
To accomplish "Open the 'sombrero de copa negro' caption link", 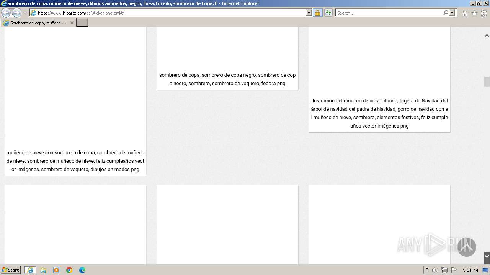I will pos(227,79).
